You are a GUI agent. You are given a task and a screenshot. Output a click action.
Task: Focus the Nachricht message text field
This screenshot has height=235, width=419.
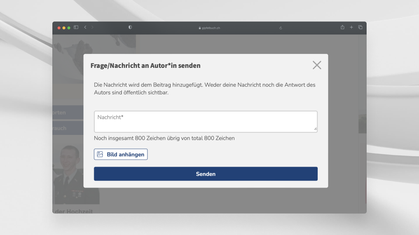(x=205, y=121)
